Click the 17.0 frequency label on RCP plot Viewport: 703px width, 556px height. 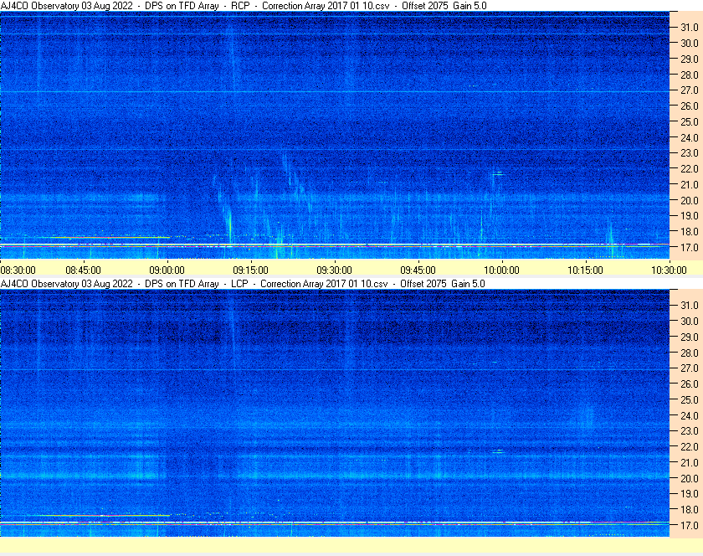(690, 247)
